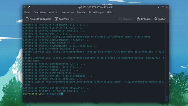Click the 'Created symlink' line
188x106 pixels.
[94, 83]
